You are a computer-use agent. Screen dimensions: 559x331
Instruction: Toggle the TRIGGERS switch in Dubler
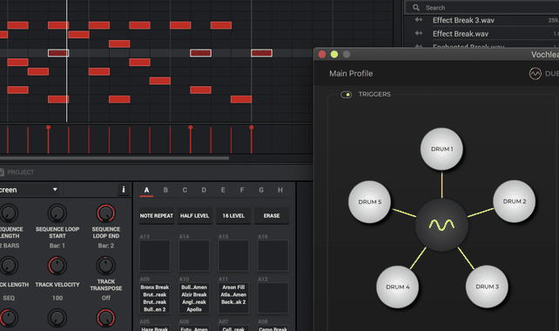click(x=347, y=95)
